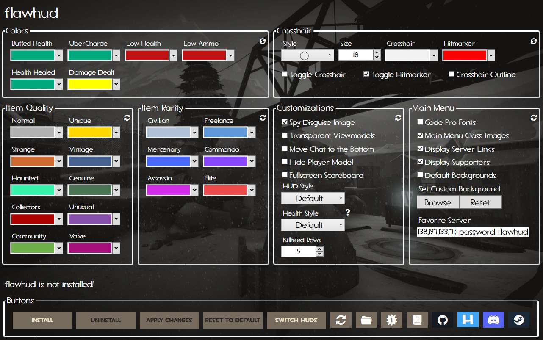
Task: Open the HUD Style dropdown
Action: coord(313,198)
